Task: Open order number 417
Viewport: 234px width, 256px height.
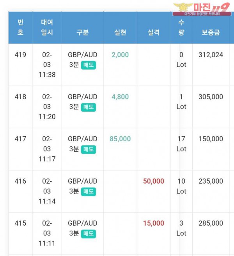Action: pyautogui.click(x=20, y=139)
